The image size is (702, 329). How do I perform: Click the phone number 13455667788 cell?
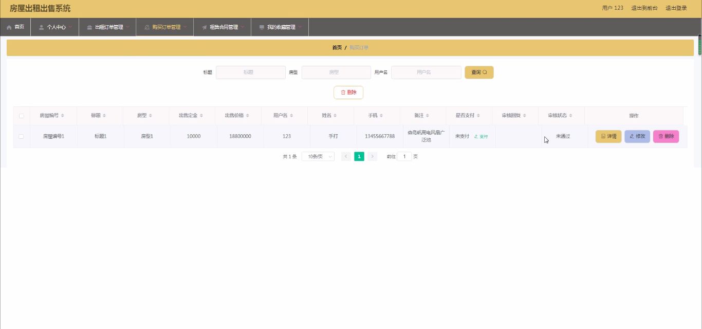click(x=380, y=137)
